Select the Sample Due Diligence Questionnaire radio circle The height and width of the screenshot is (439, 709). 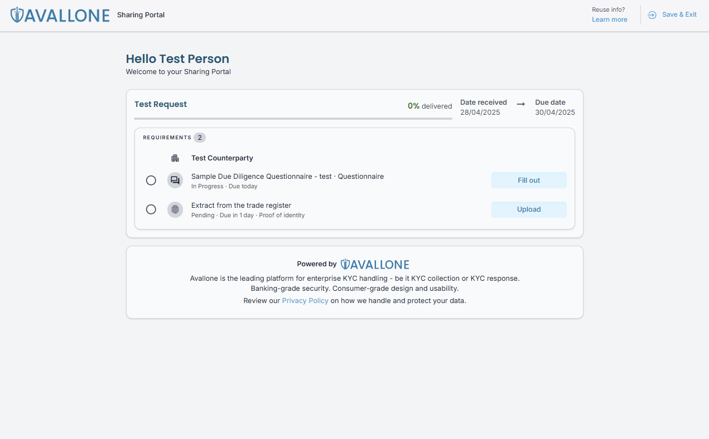(151, 181)
